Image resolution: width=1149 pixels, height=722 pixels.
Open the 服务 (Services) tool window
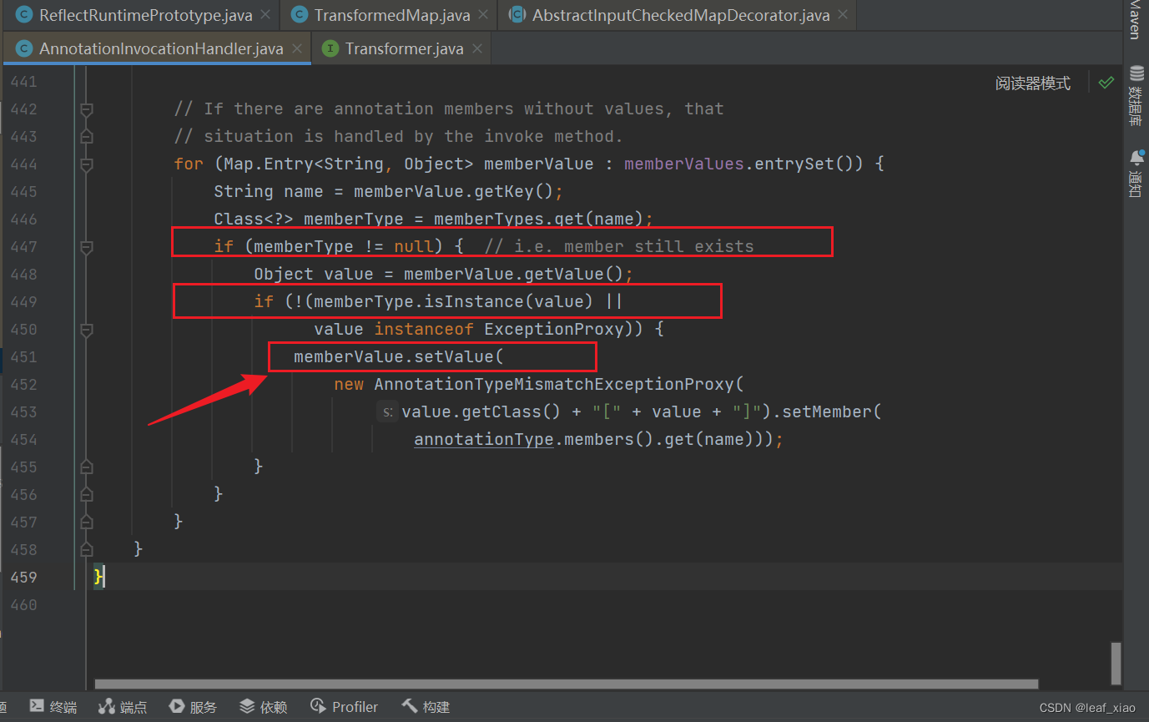pos(193,707)
